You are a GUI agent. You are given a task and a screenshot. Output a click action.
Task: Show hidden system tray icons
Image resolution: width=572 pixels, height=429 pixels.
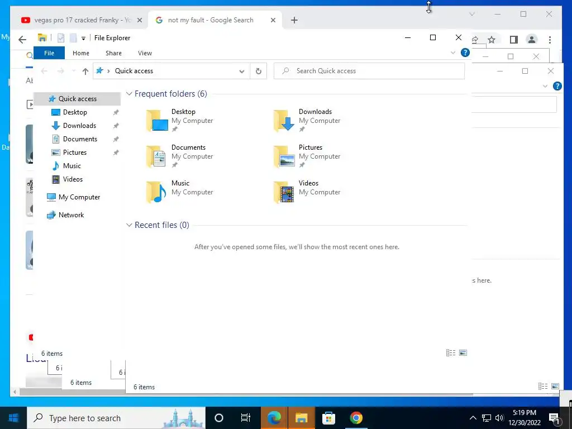(x=473, y=418)
